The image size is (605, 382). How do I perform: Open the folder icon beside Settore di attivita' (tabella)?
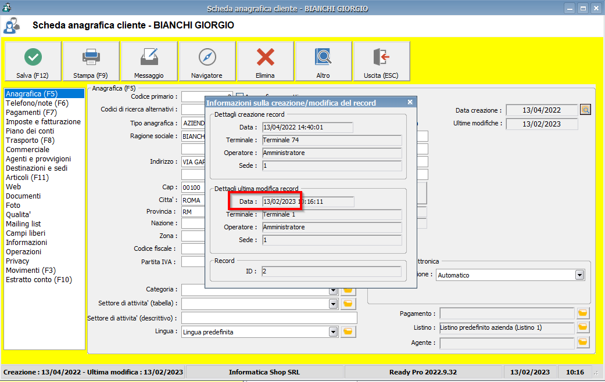[348, 304]
